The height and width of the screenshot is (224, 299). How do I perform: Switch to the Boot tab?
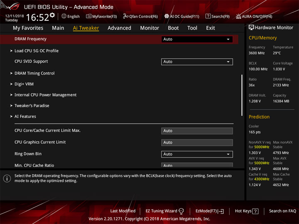click(173, 28)
